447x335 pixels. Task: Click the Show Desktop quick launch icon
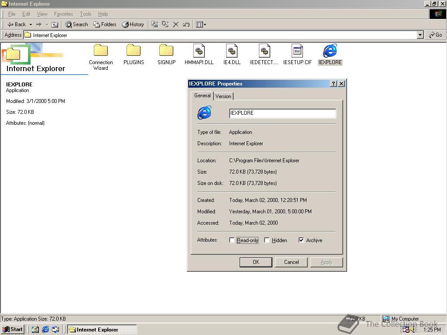[x=35, y=330]
